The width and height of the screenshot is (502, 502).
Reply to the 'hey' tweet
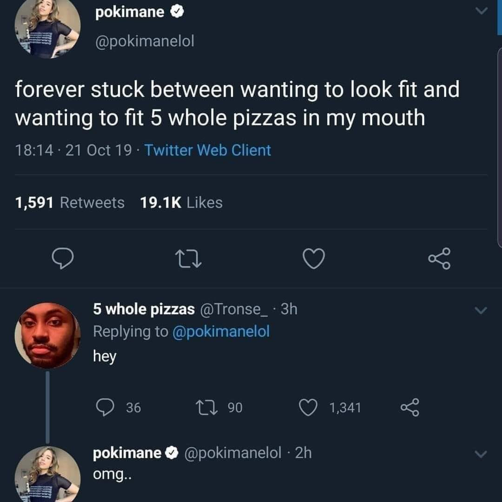pyautogui.click(x=105, y=407)
